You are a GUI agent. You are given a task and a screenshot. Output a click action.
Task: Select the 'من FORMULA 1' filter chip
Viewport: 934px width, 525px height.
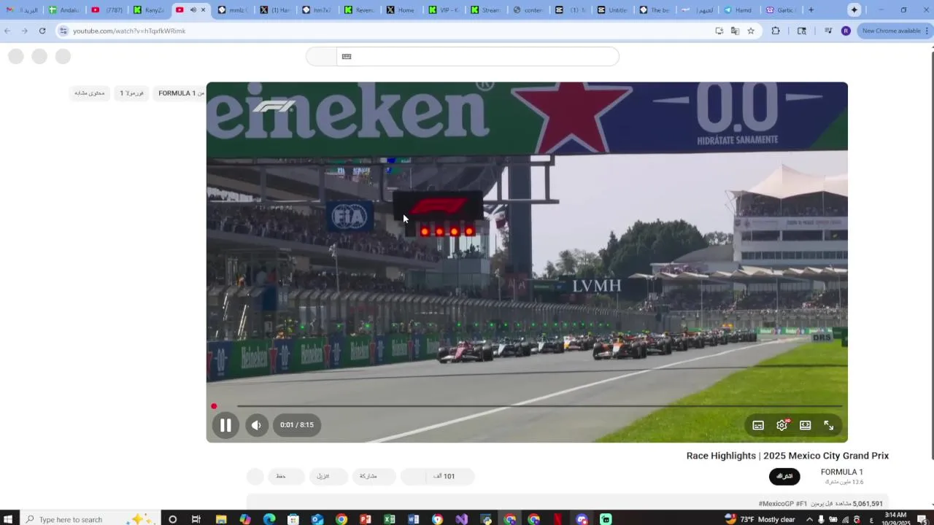180,93
